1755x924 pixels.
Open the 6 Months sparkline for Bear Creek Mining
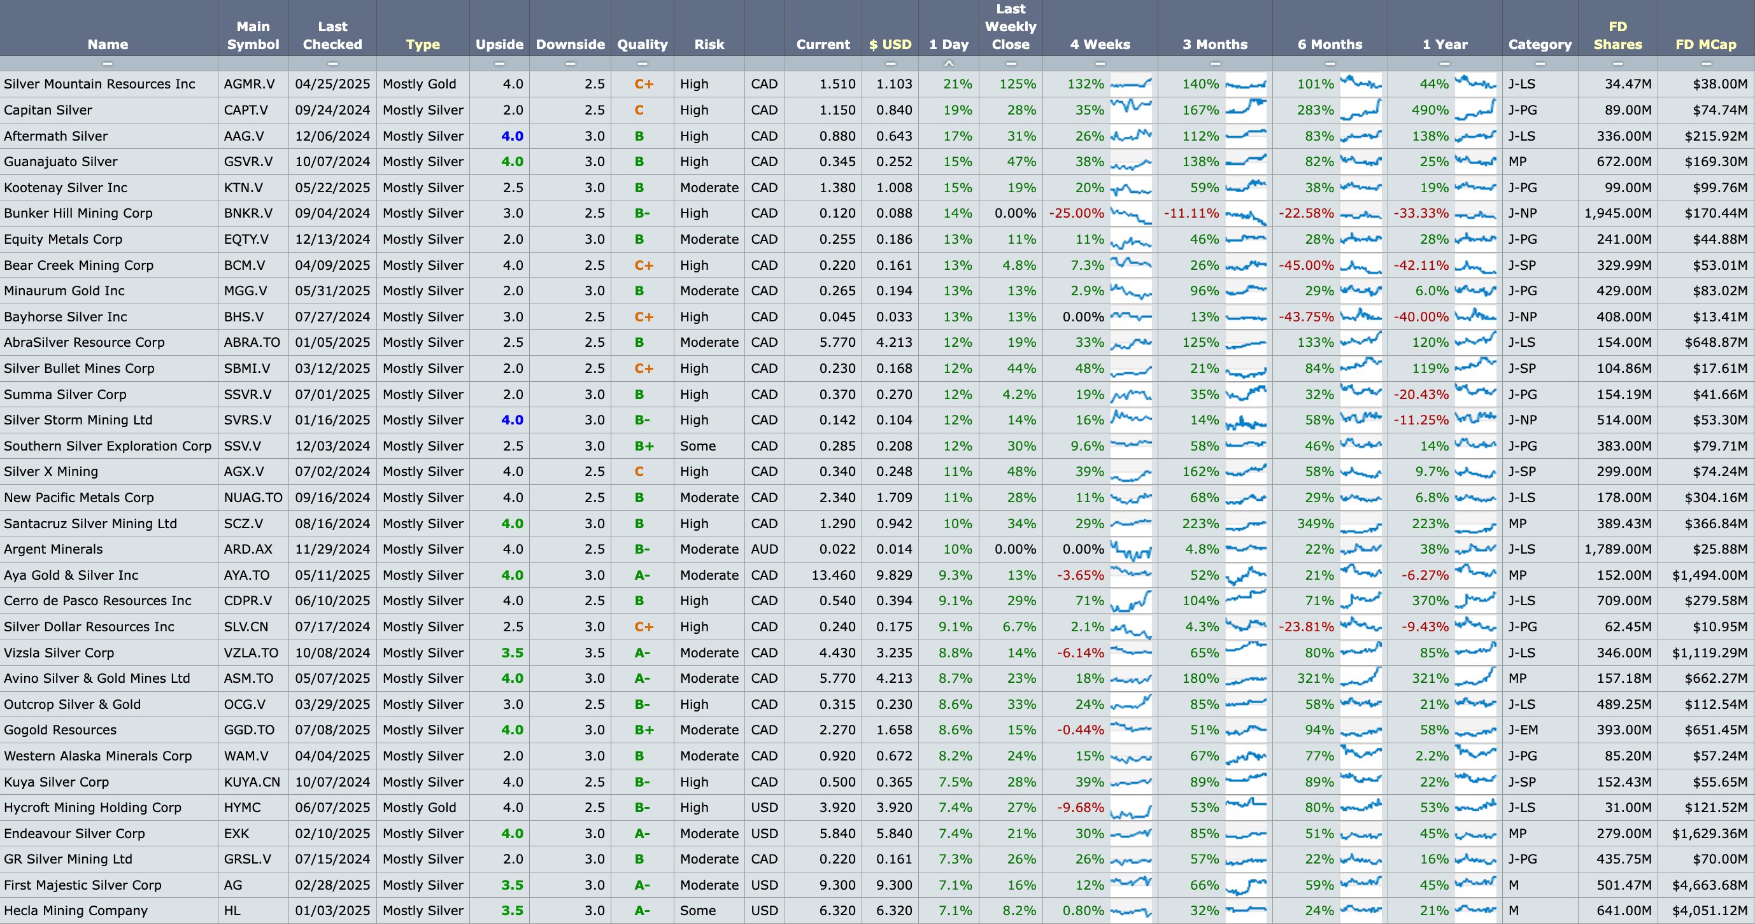pos(1361,265)
